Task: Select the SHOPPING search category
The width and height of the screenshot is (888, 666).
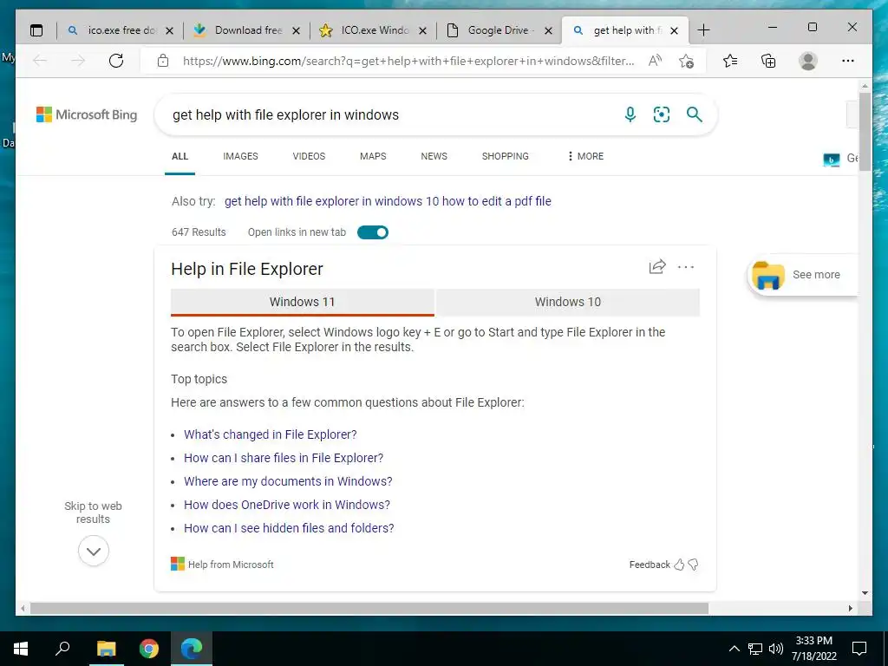Action: [506, 156]
